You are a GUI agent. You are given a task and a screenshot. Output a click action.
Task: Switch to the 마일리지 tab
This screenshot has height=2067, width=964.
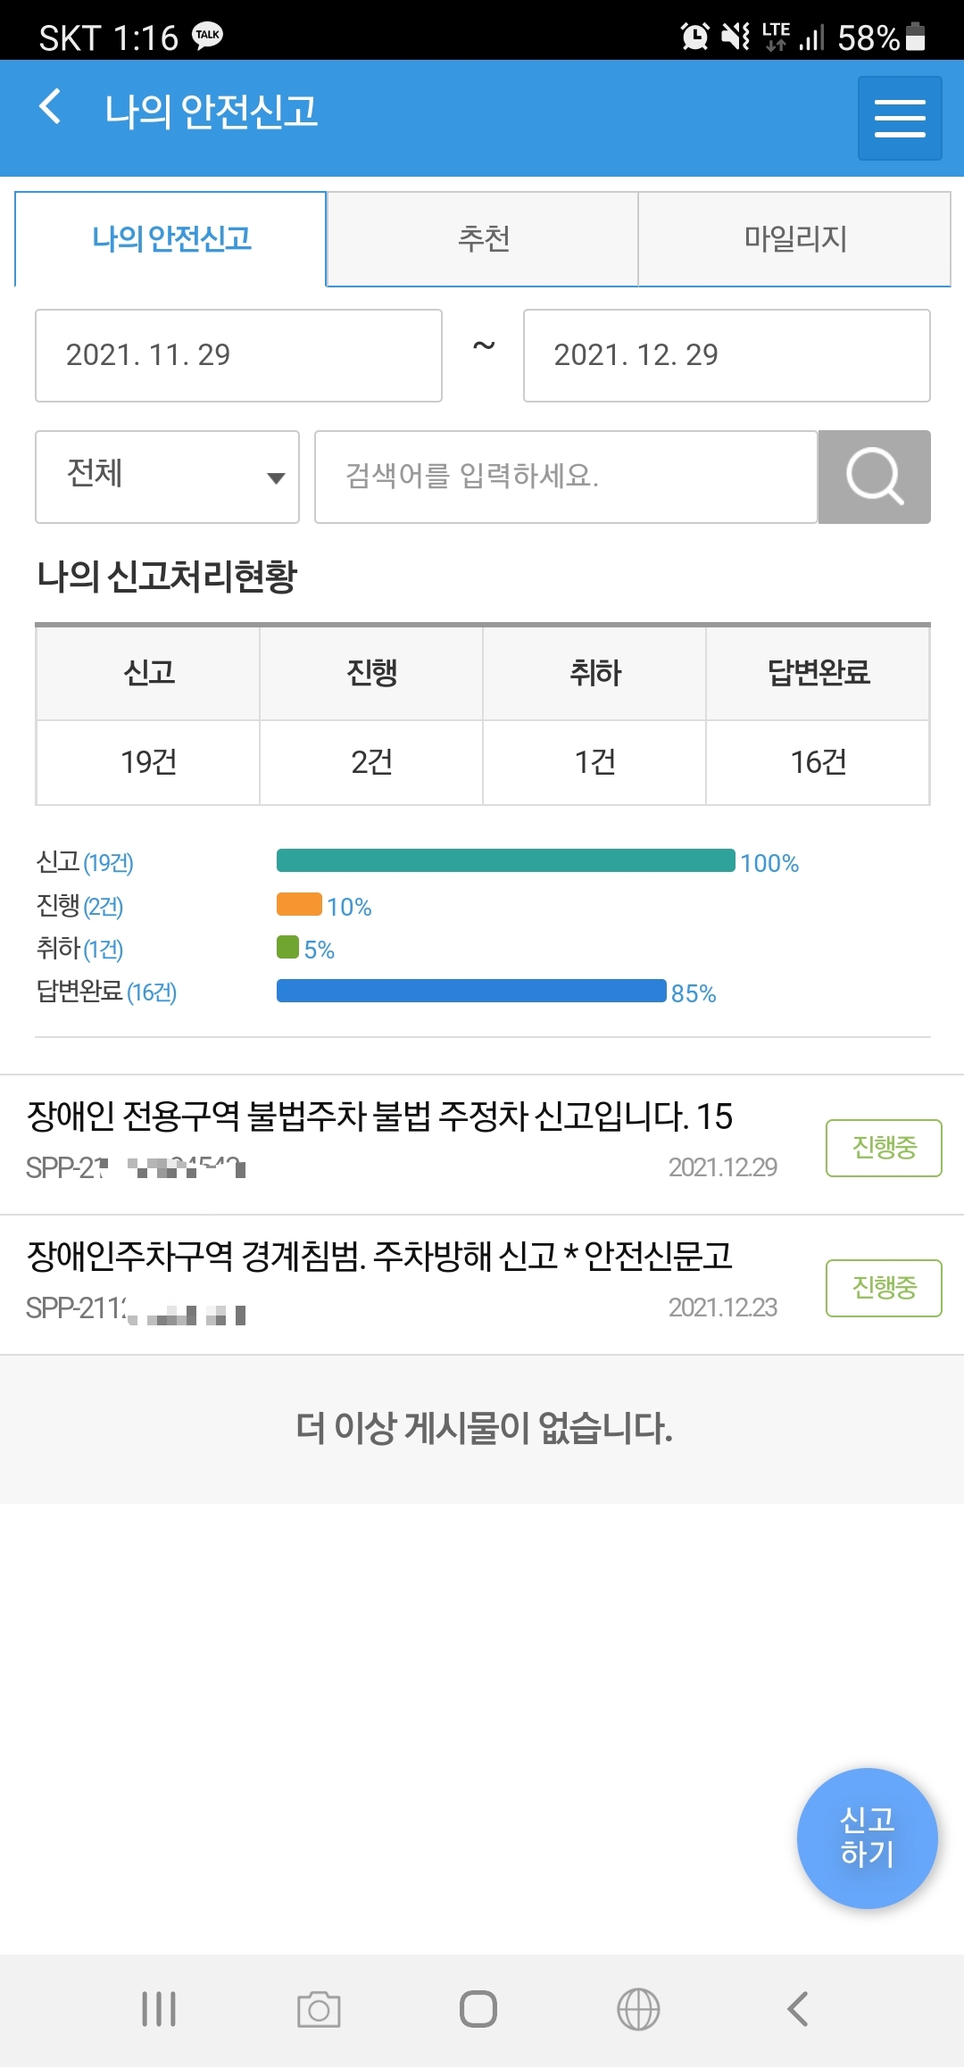pos(794,239)
